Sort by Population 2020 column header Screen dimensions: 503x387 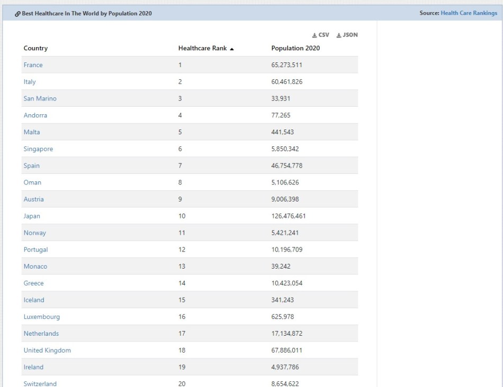(295, 48)
